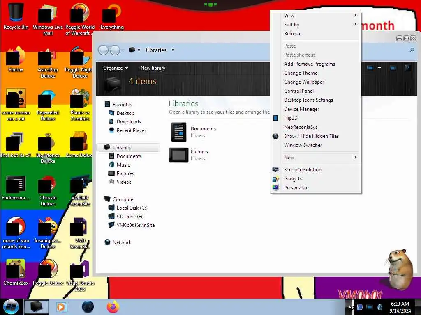This screenshot has height=315, width=421.
Task: Click the arrow after Libraries in the address bar
Action: tap(173, 50)
